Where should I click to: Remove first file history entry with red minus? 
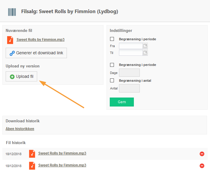click(202, 154)
